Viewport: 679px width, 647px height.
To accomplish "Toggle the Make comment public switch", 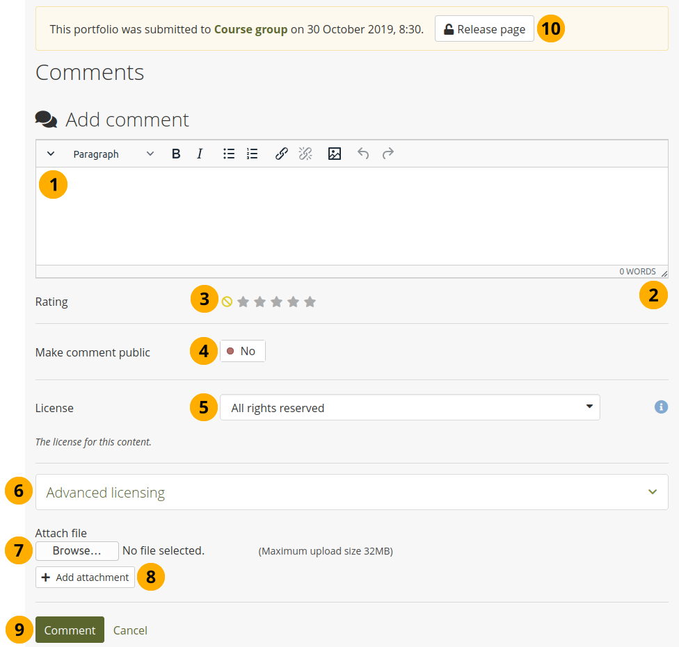I will pyautogui.click(x=242, y=352).
